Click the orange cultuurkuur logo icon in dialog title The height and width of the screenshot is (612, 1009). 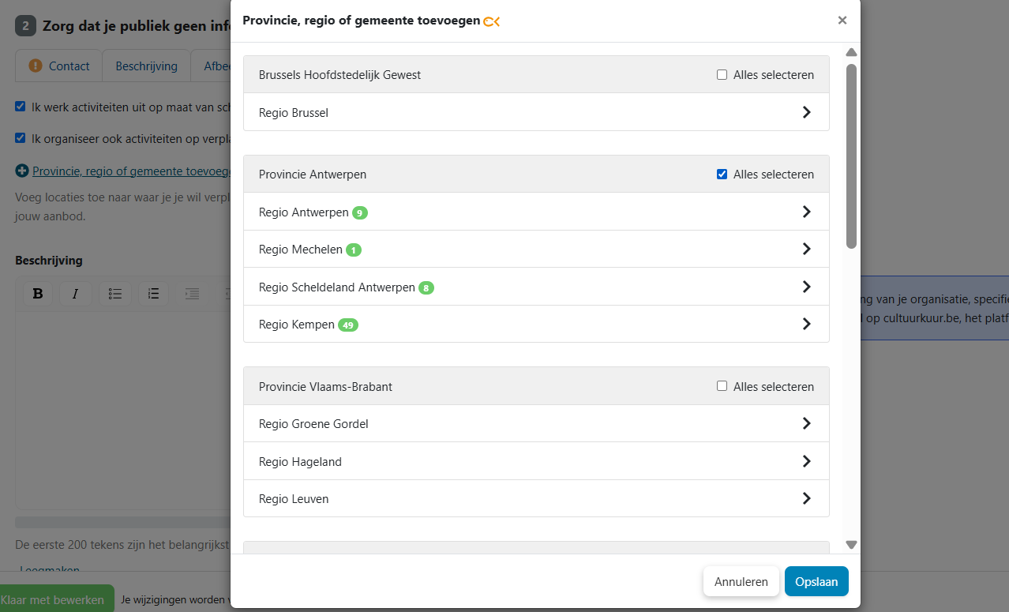[x=492, y=21]
